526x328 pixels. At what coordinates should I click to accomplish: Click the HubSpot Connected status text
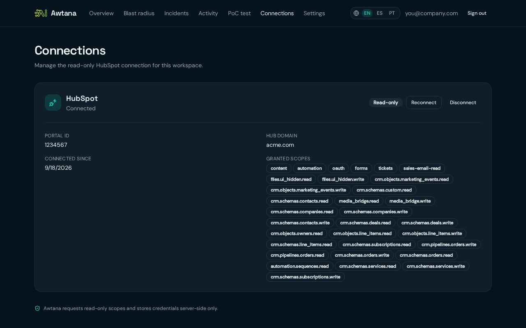click(81, 108)
